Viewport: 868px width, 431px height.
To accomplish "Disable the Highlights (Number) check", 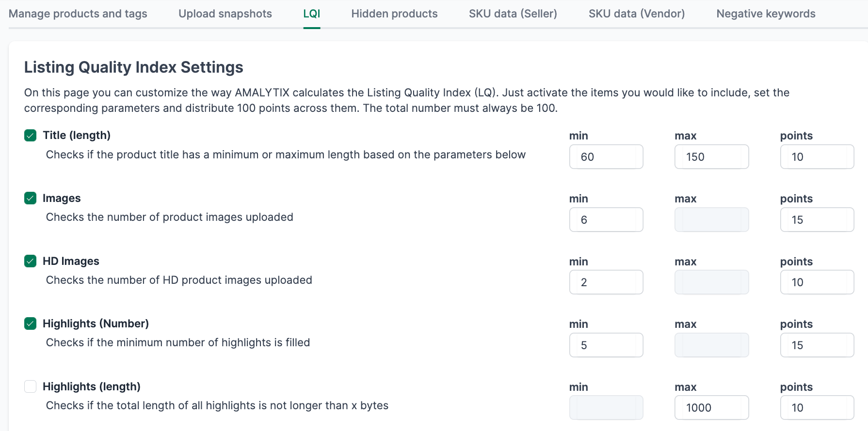I will pos(30,323).
